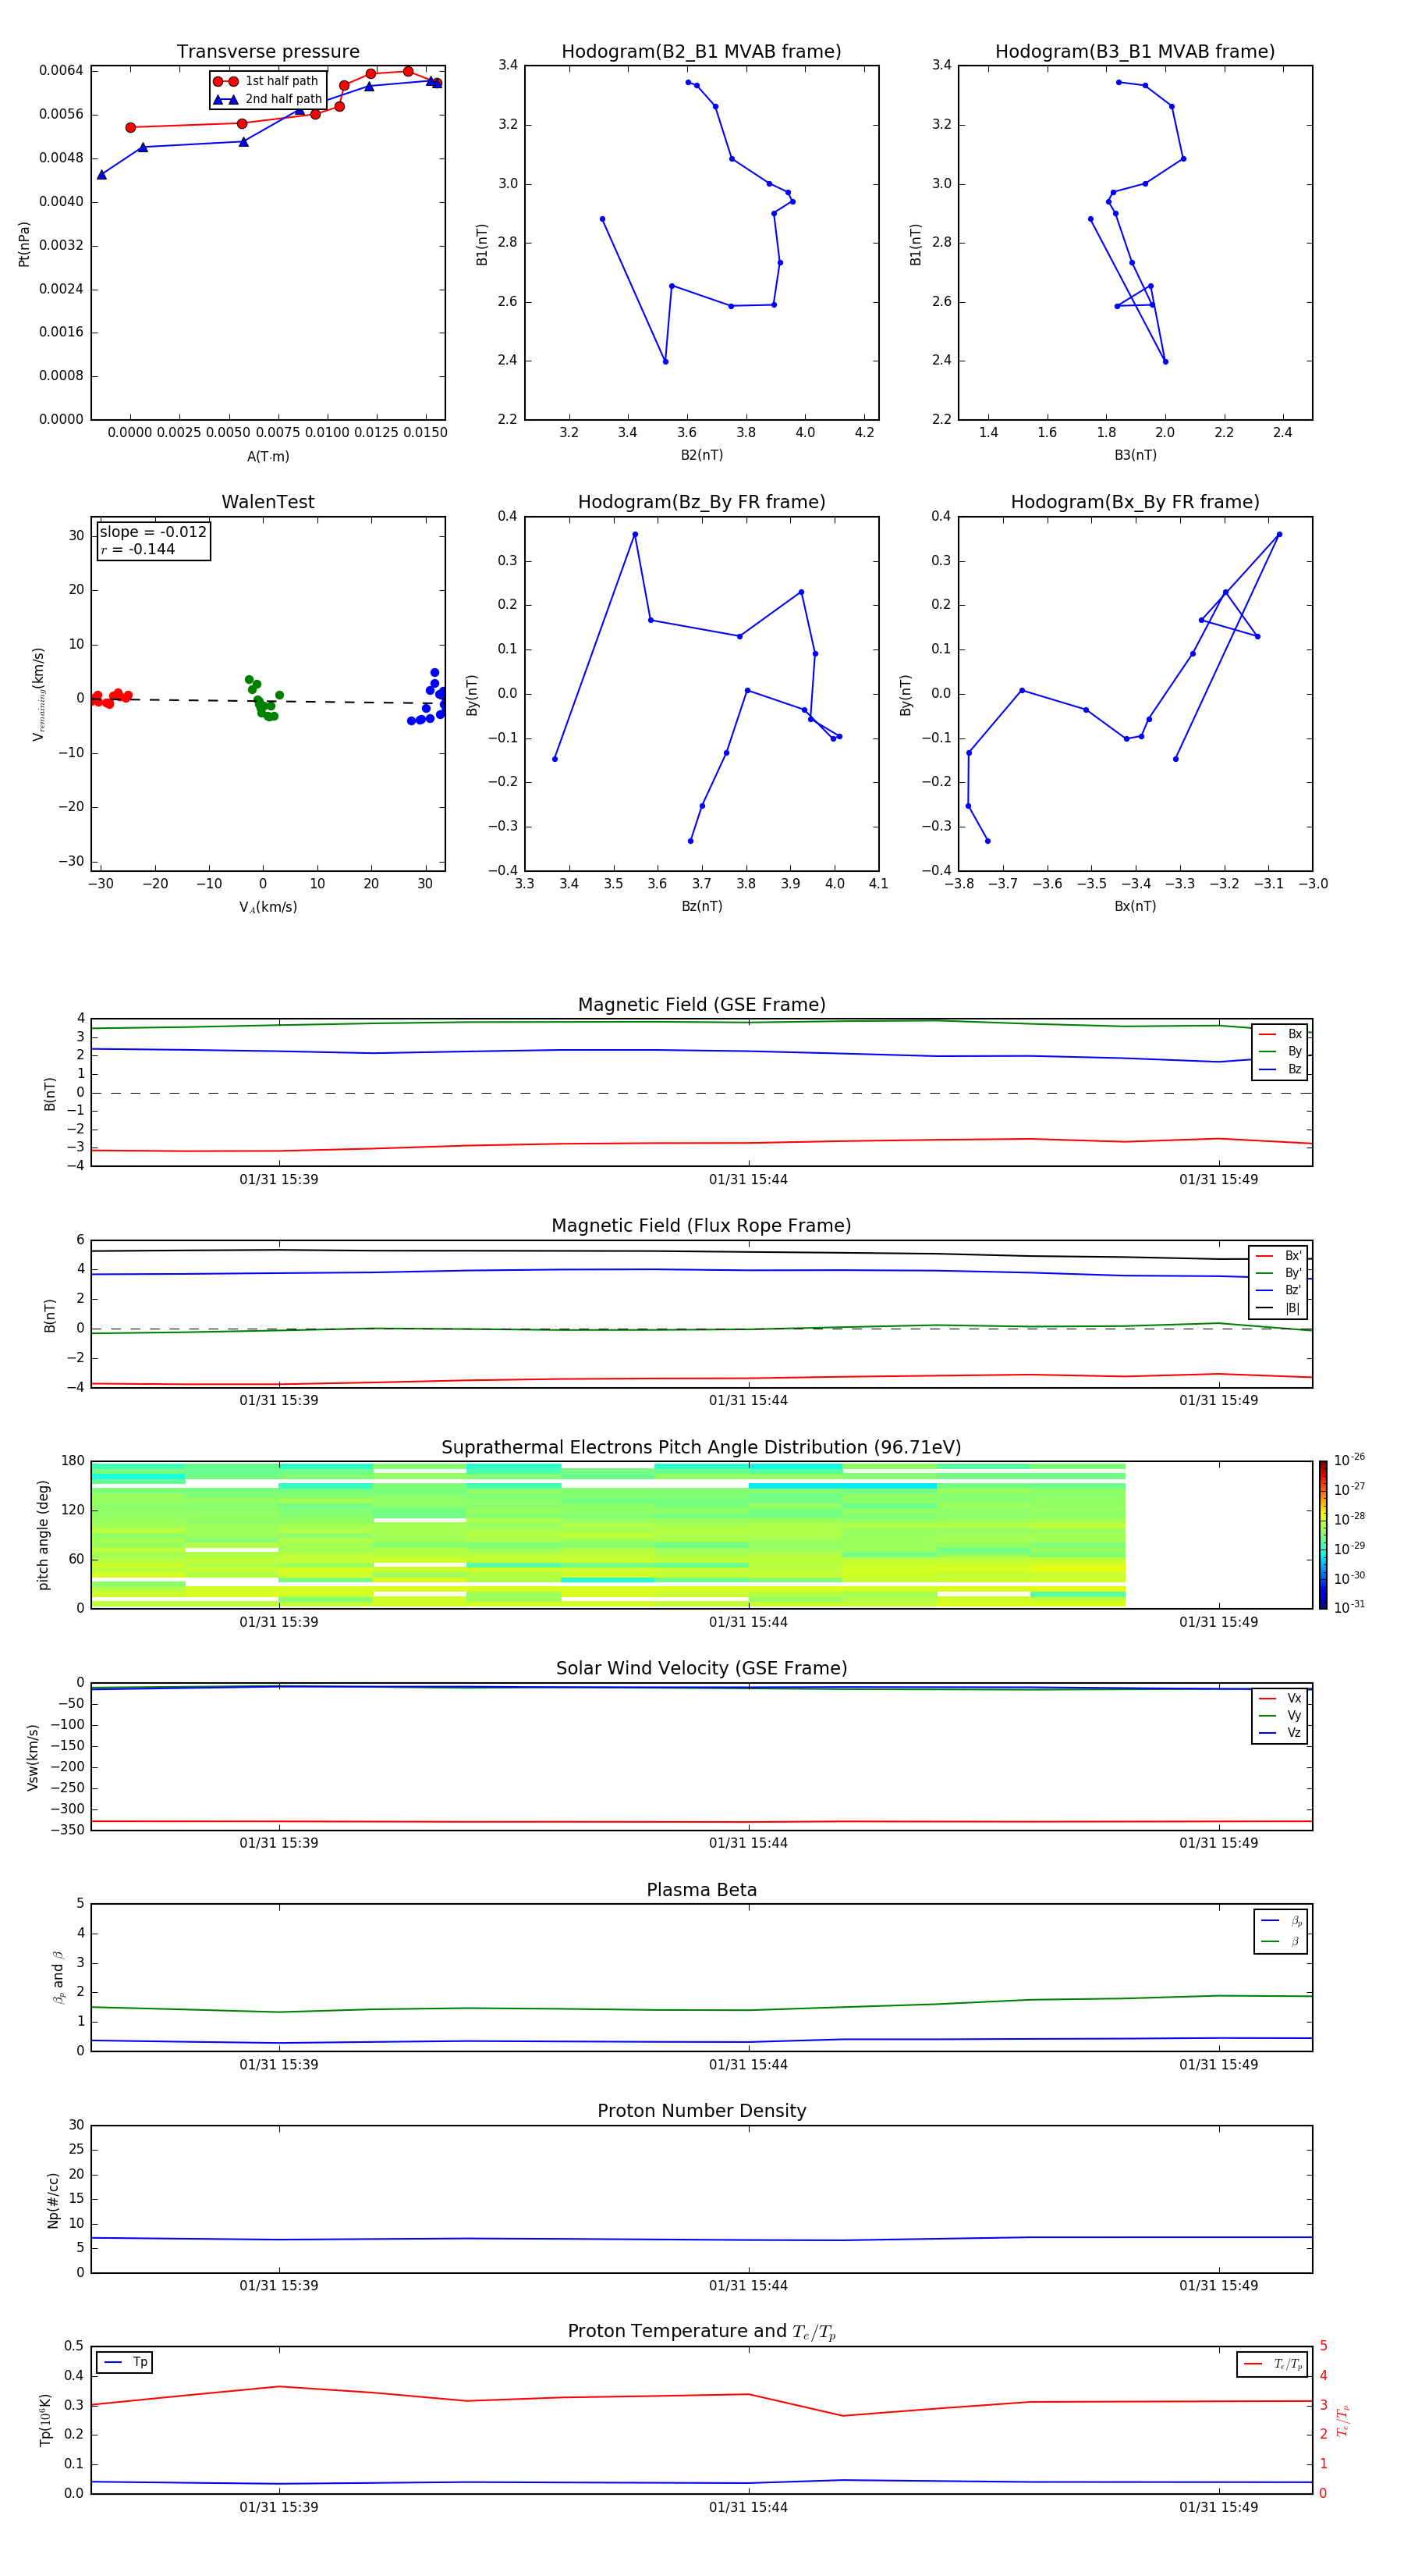Click the |B| entry in flux rope legend

1278,1308
